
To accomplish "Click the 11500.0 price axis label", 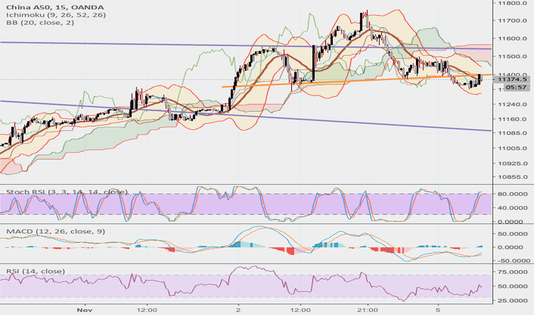I will tap(512, 56).
